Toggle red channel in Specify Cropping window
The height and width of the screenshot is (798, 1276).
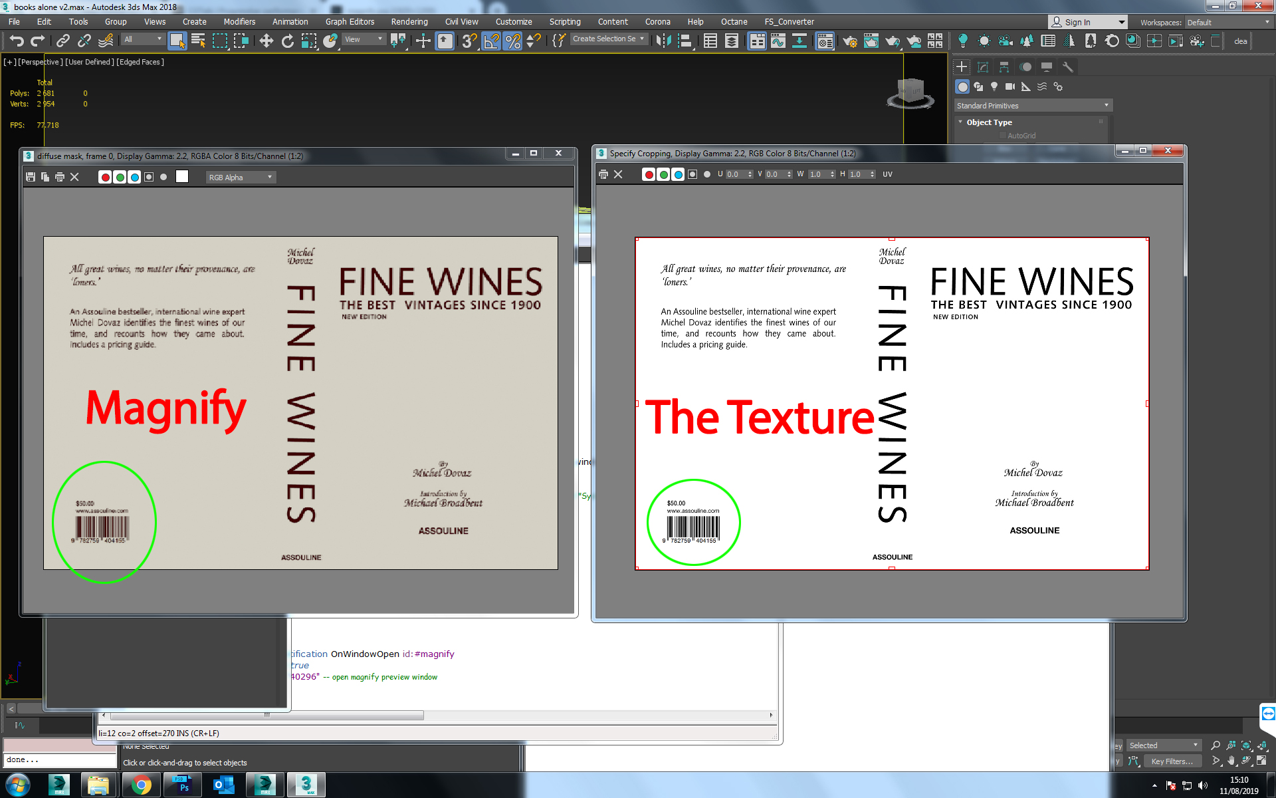tap(649, 174)
